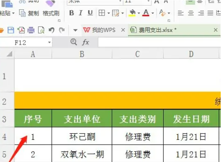Apply cell borders icon
The image size is (222, 162).
(x=102, y=13)
